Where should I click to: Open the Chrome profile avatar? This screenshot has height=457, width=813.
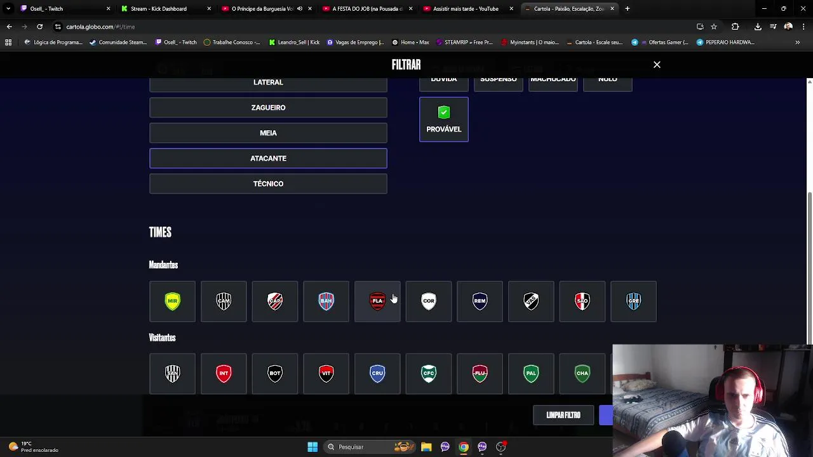pyautogui.click(x=788, y=27)
